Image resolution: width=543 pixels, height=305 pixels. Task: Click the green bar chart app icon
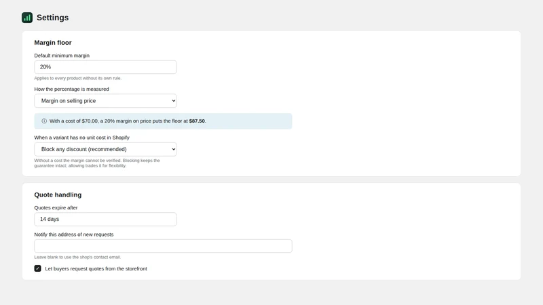coord(27,18)
